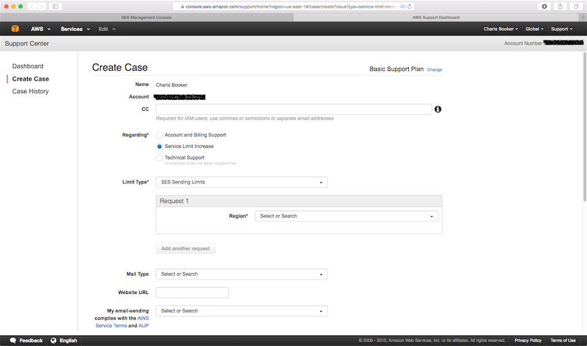Select Technical Support radio button
The height and width of the screenshot is (346, 587).
point(159,158)
